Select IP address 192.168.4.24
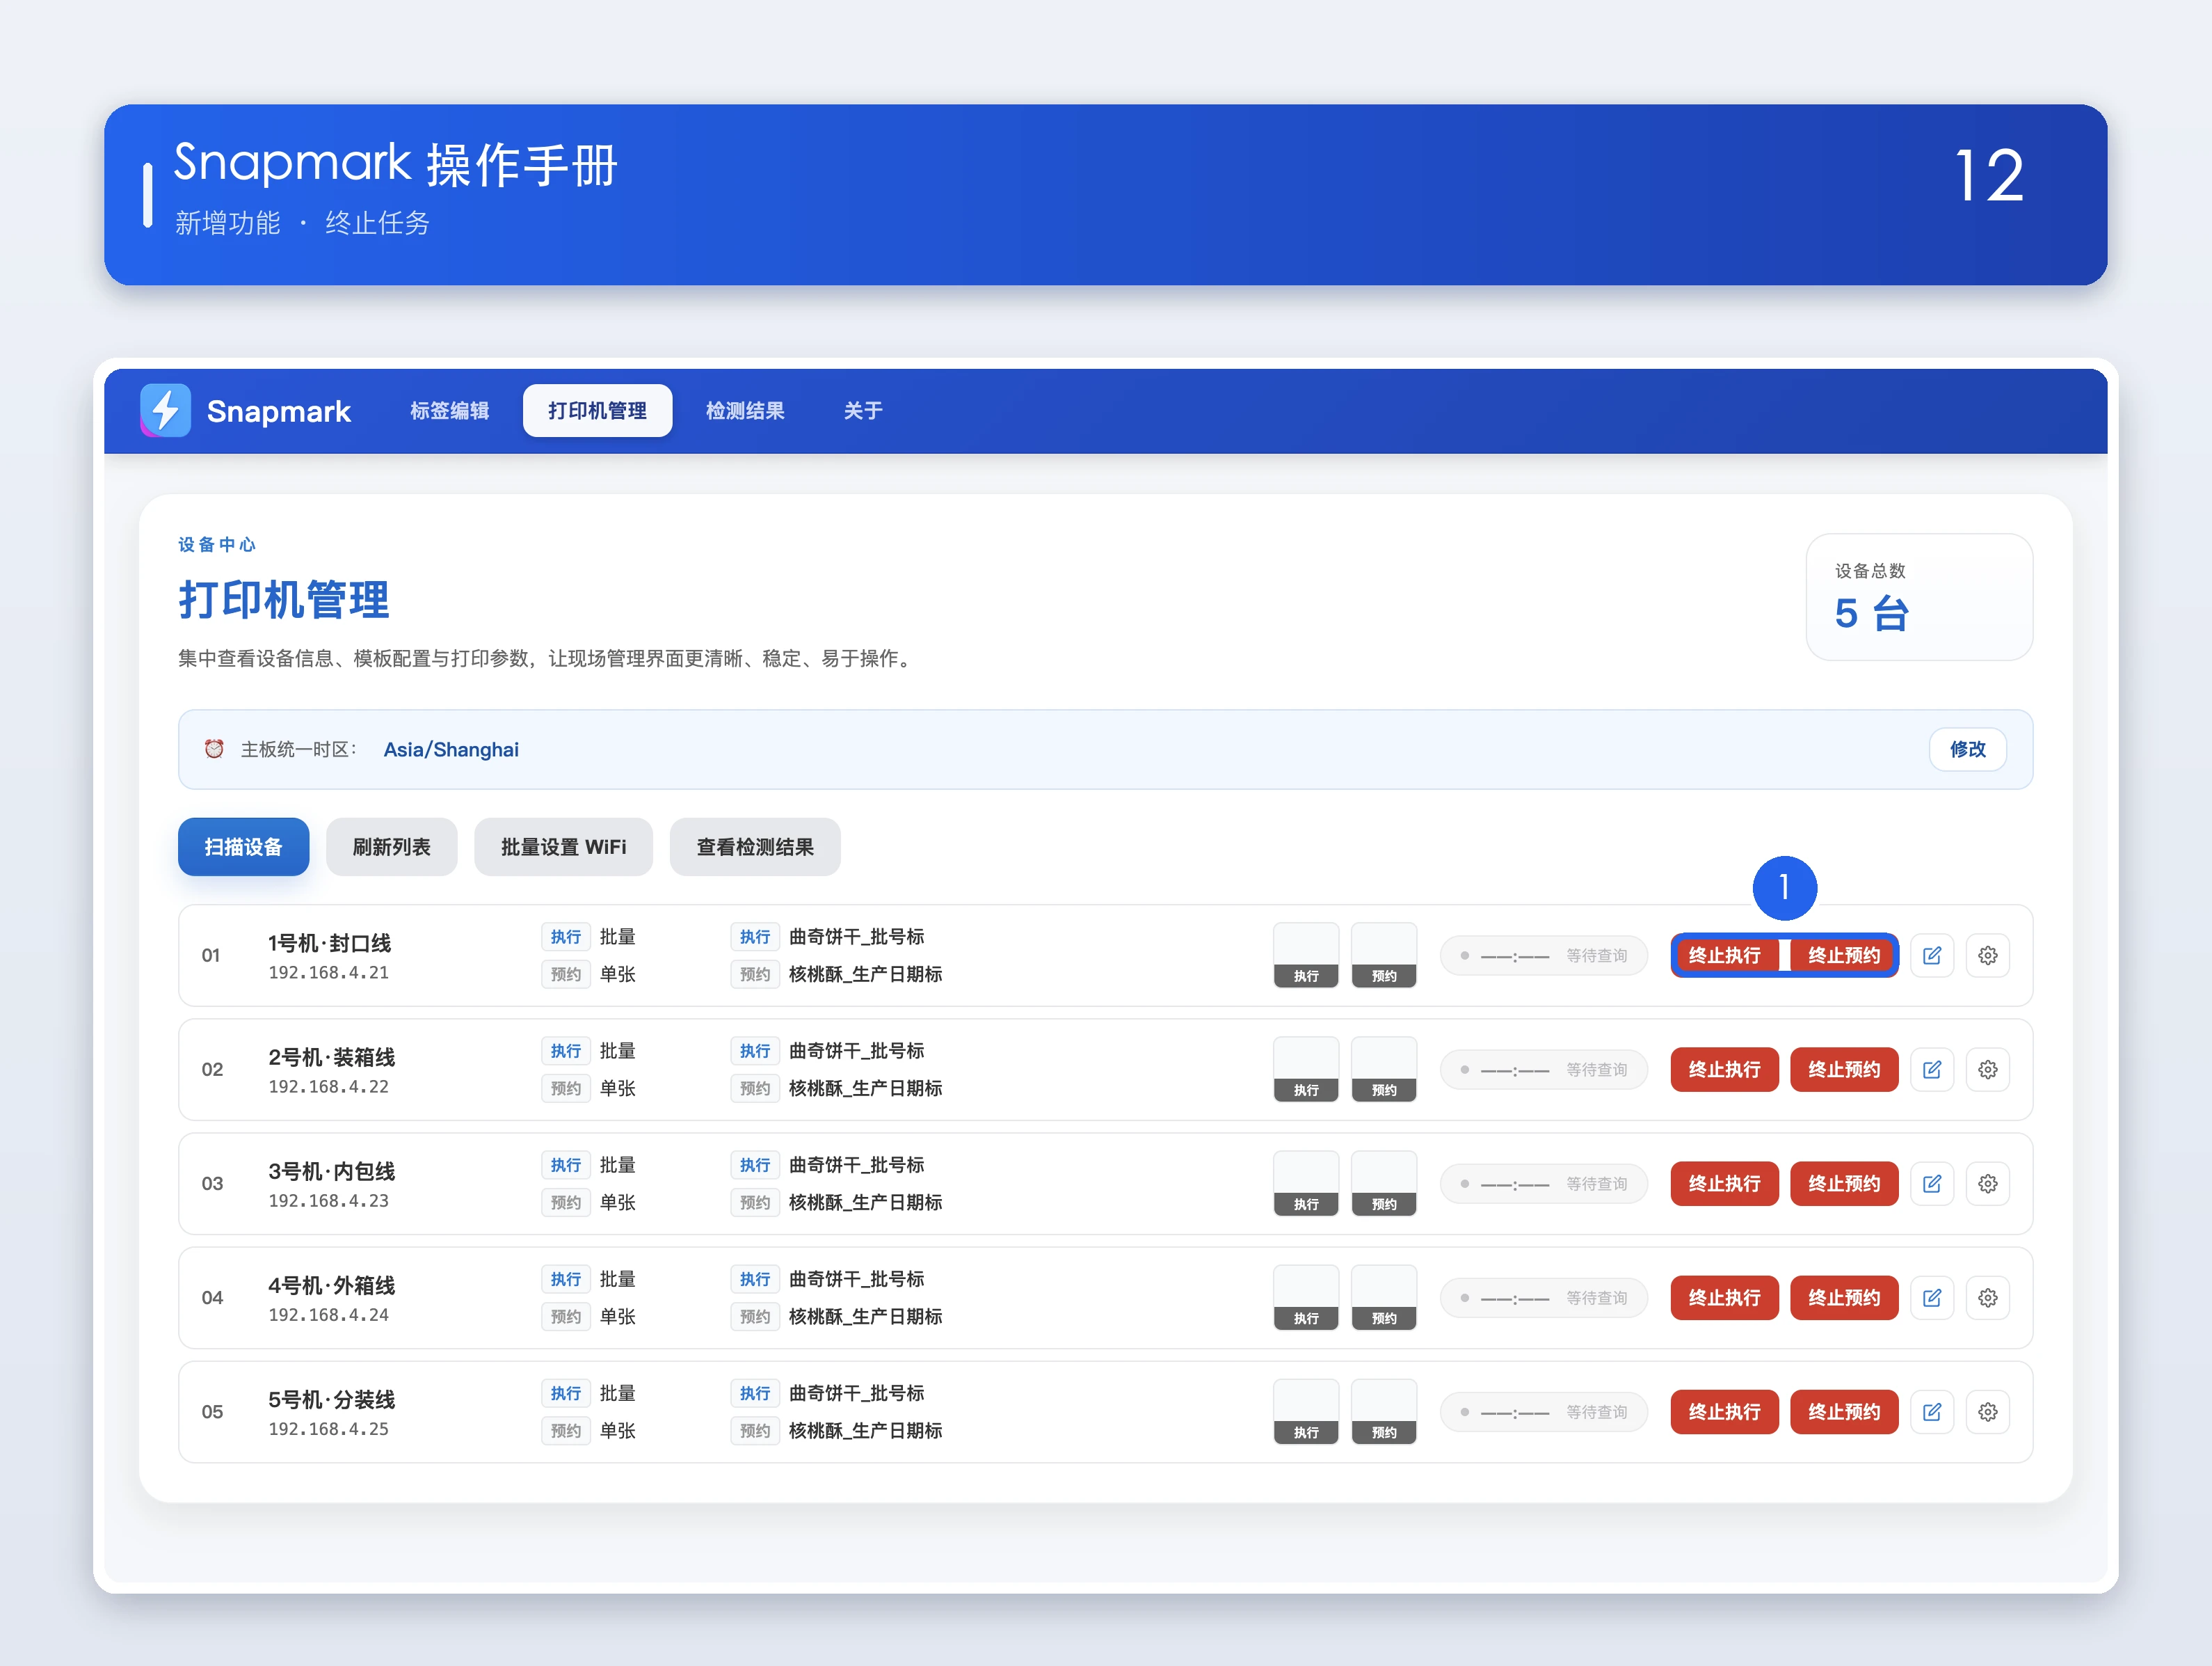 pyautogui.click(x=328, y=1315)
